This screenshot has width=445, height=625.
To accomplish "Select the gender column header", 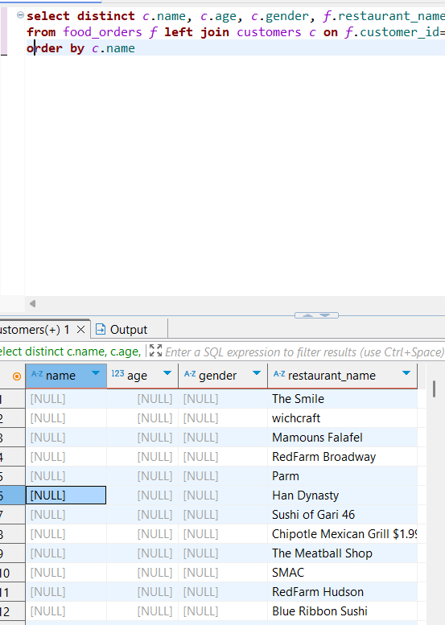I will 223,376.
